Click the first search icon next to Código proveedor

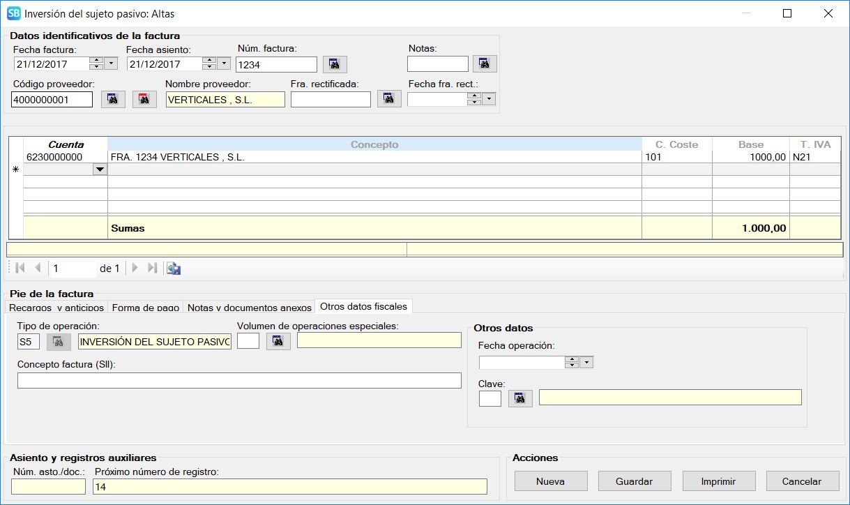(x=113, y=100)
